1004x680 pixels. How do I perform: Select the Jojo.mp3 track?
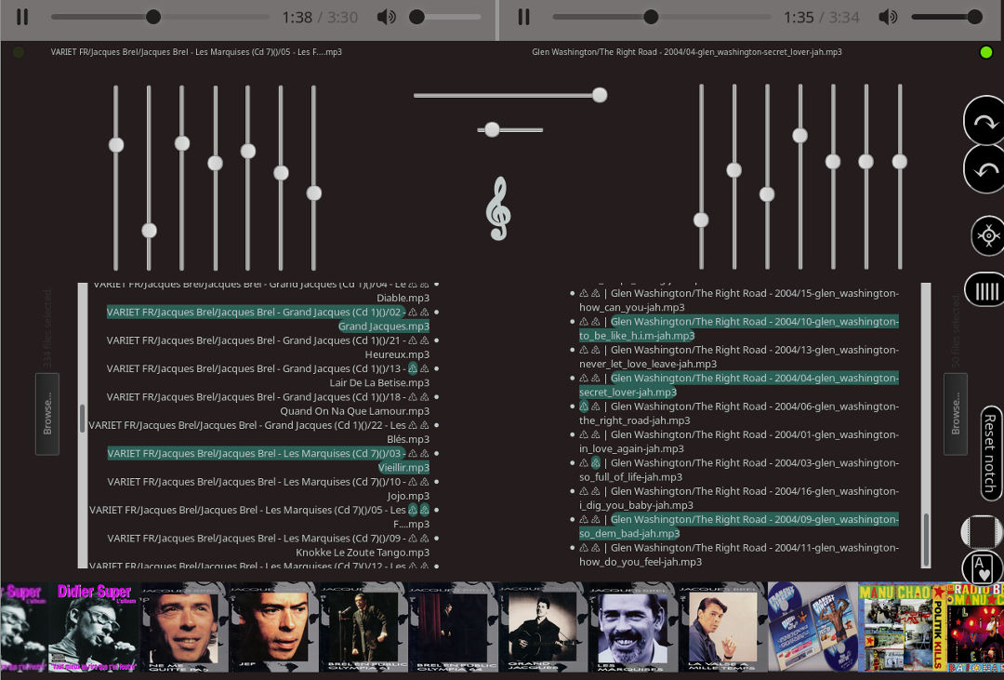click(x=269, y=488)
